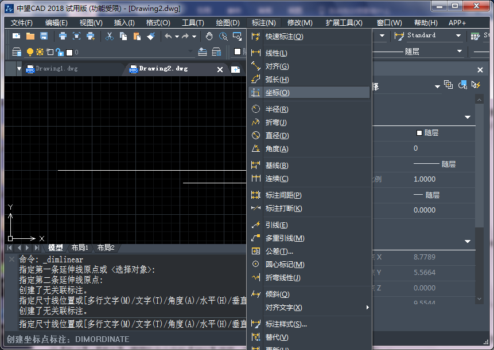Open the Undo history dropdown arrow
494x350 pixels.
pos(177,36)
